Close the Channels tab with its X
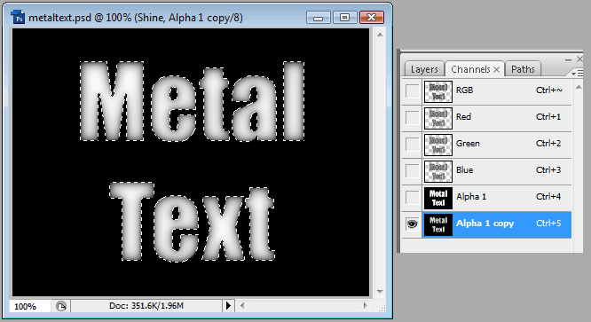This screenshot has height=322, width=591. (x=496, y=69)
